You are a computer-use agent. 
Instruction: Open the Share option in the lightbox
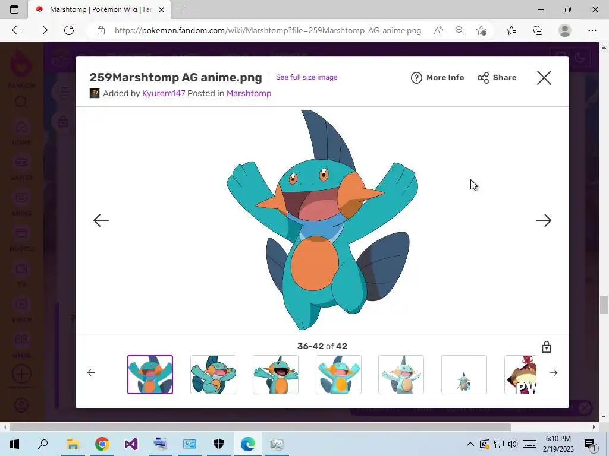tap(497, 78)
